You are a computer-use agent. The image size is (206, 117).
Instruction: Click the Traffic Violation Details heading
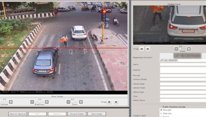coord(174,107)
